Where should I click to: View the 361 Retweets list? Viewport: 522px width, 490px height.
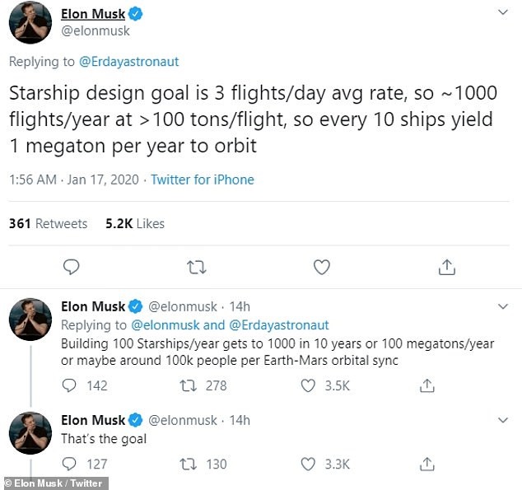pos(48,223)
